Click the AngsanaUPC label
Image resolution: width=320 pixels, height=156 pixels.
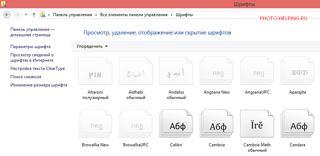point(257,92)
